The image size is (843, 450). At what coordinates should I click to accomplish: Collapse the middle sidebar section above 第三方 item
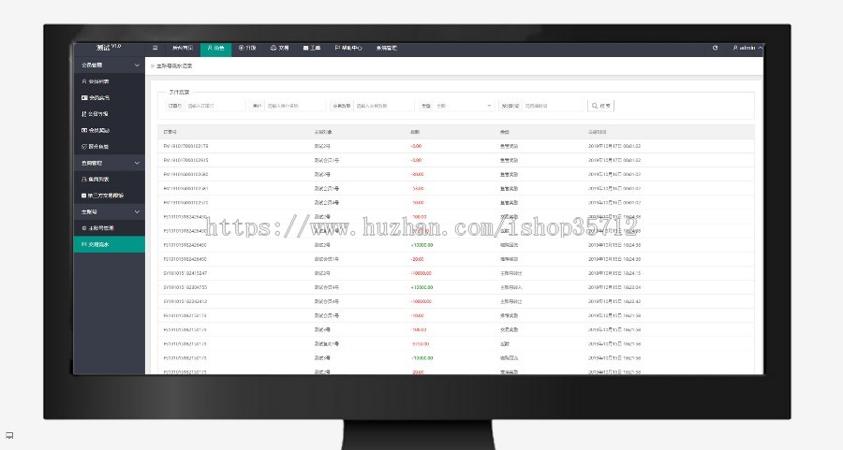click(110, 163)
